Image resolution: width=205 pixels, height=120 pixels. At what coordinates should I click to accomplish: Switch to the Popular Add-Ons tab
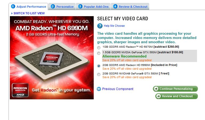pyautogui.click(x=93, y=7)
